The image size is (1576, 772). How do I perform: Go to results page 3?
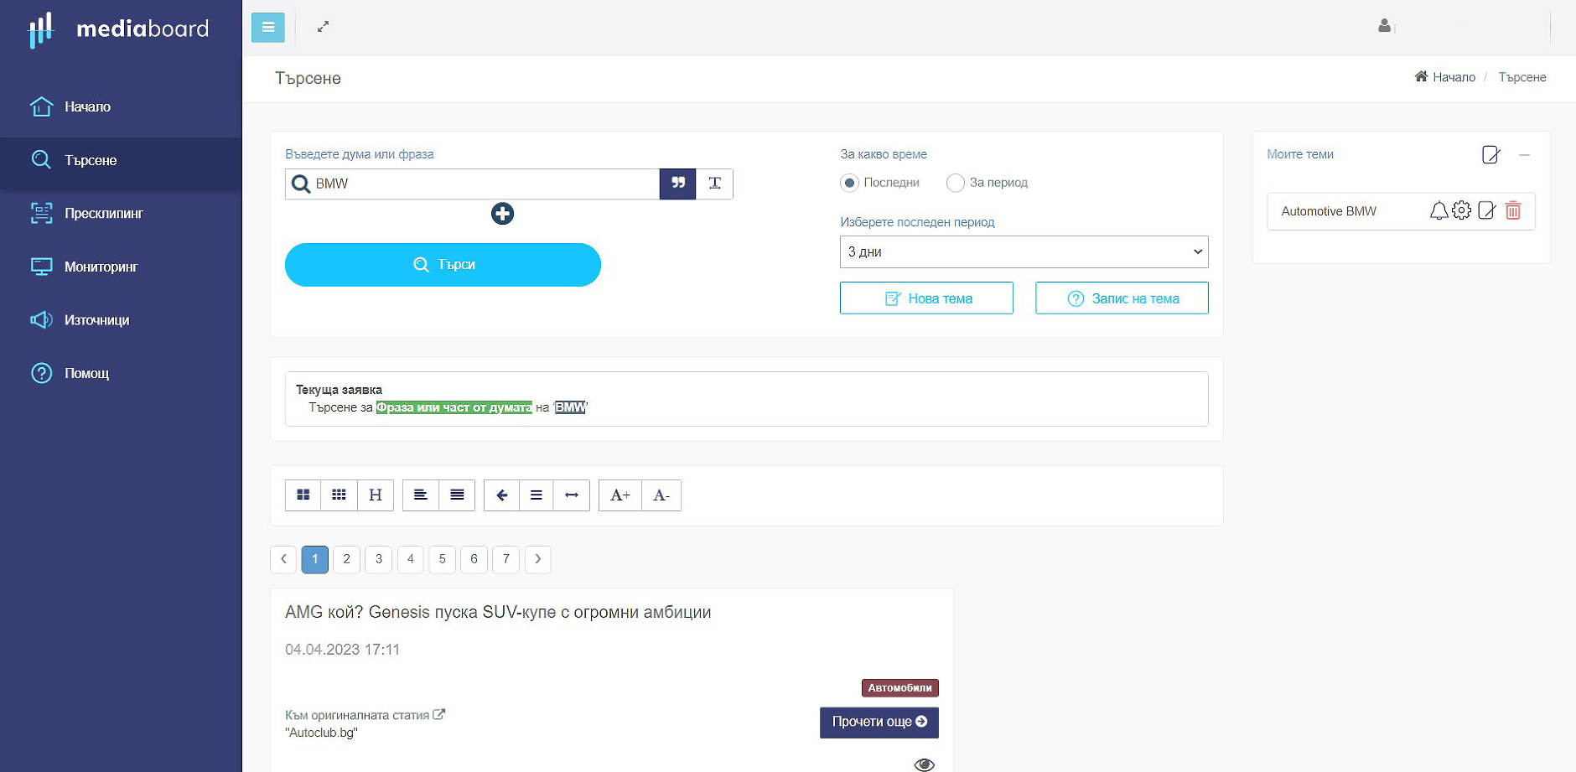point(379,559)
